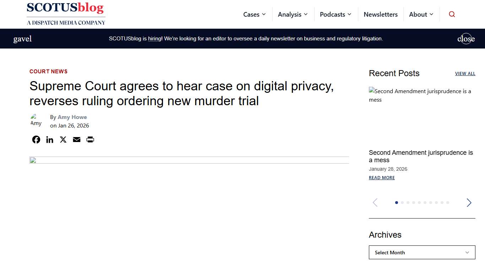This screenshot has width=485, height=272.
Task: Click the SCOTUSblog logo
Action: [x=66, y=13]
